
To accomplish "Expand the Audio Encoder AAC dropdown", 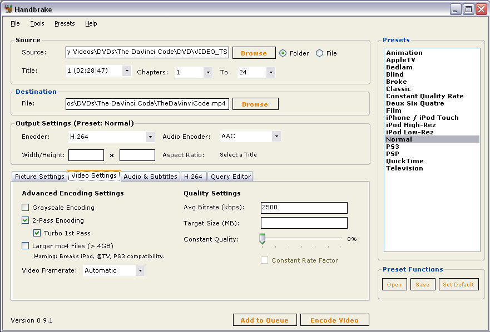I will tap(276, 137).
